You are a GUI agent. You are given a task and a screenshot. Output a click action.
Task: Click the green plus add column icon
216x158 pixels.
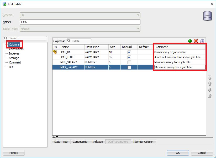click(x=190, y=41)
